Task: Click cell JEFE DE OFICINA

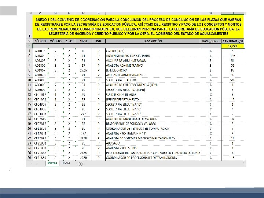Action: 153,70
